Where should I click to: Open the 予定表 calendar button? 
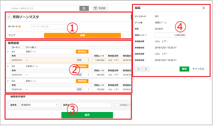pyautogui.click(x=100, y=9)
